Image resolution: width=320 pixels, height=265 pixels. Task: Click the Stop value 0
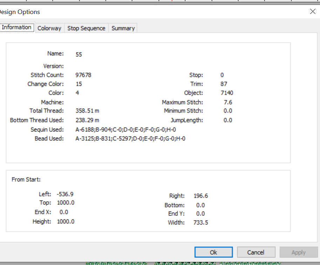[222, 75]
